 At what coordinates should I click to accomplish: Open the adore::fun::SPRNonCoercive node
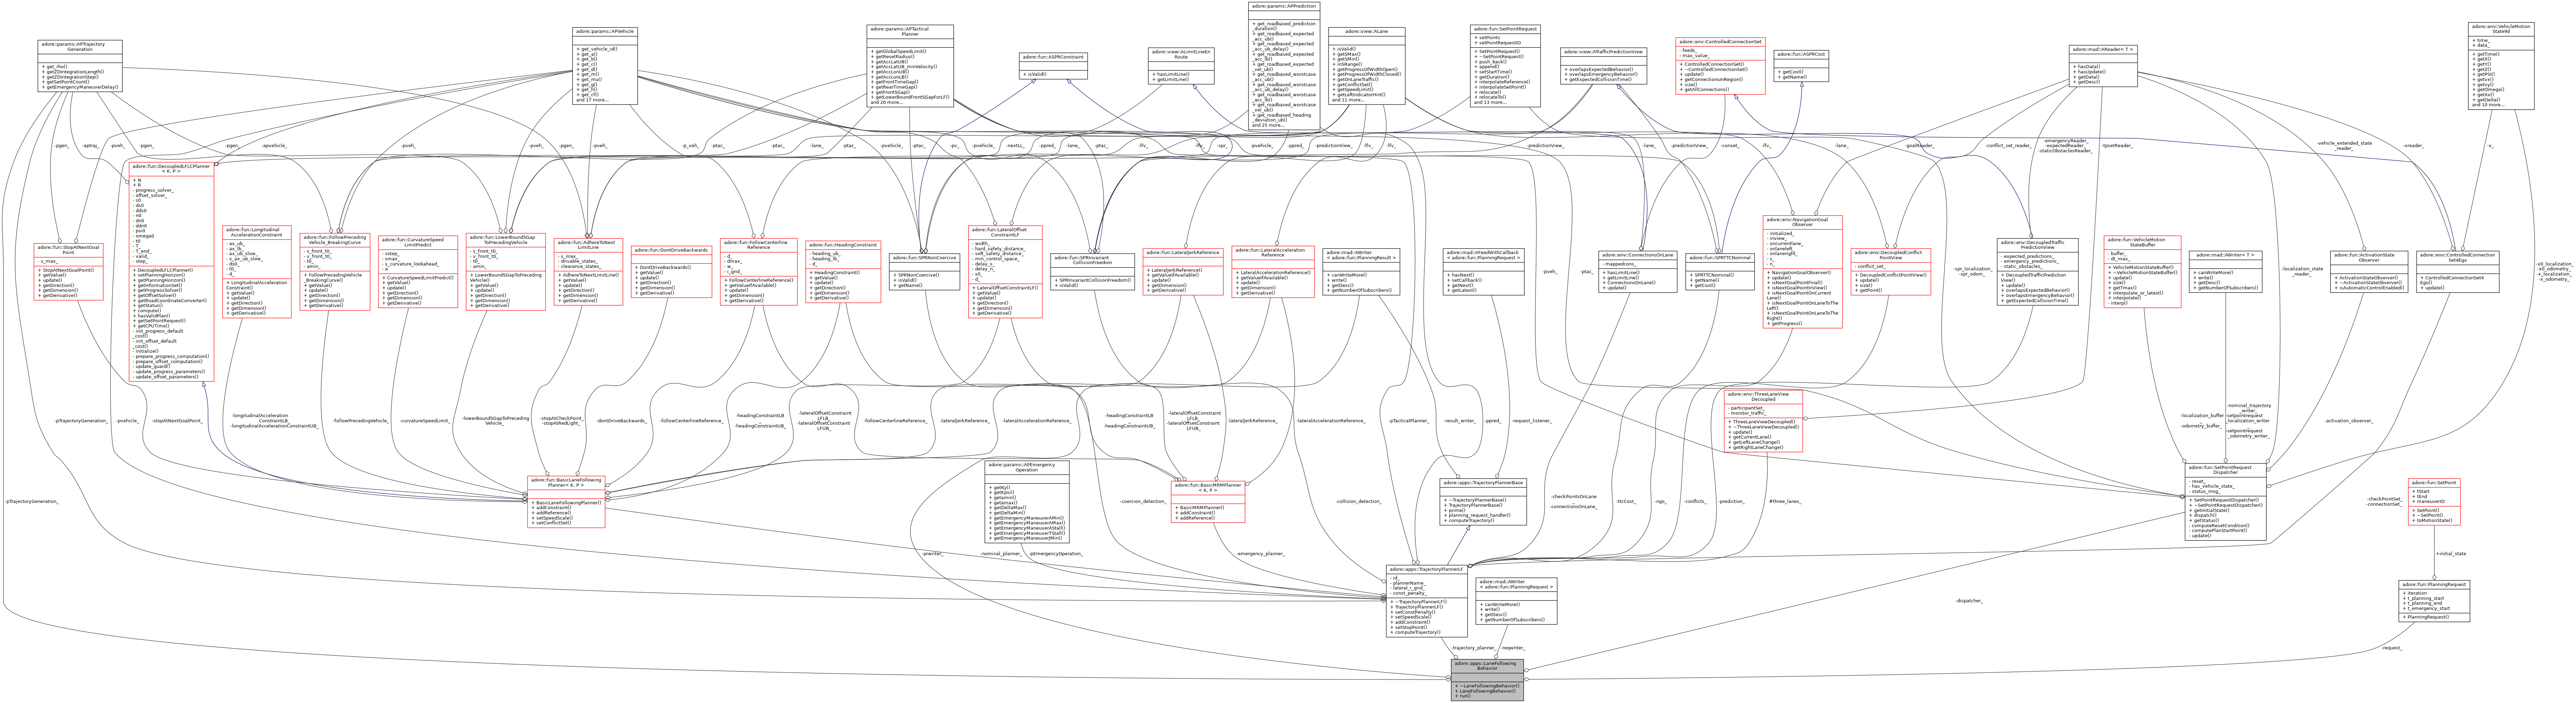924,272
